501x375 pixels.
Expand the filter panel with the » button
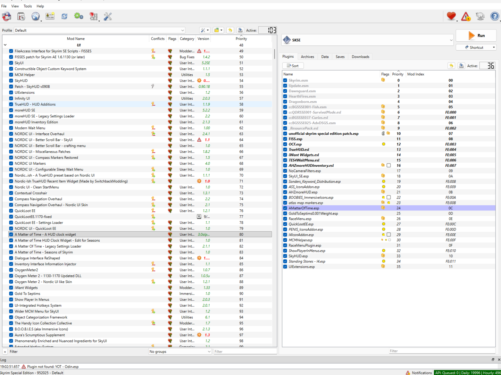5,351
